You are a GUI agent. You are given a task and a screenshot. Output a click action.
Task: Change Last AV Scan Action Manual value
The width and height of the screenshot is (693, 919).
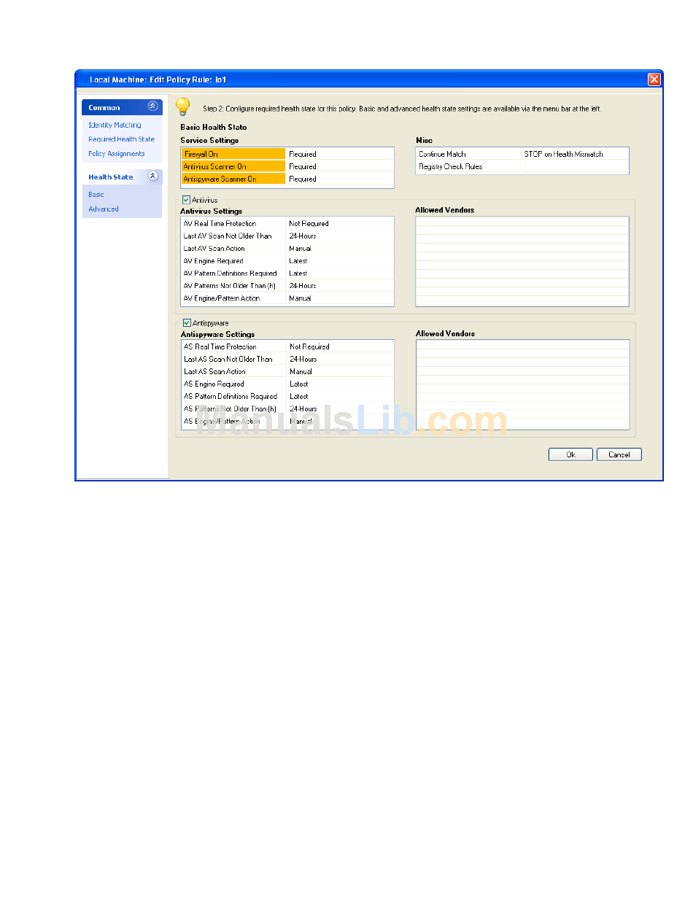[x=339, y=249]
